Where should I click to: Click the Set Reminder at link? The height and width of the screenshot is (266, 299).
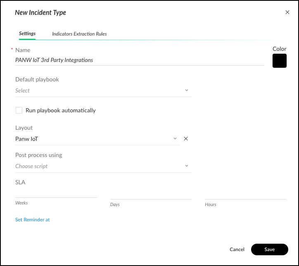point(33,220)
